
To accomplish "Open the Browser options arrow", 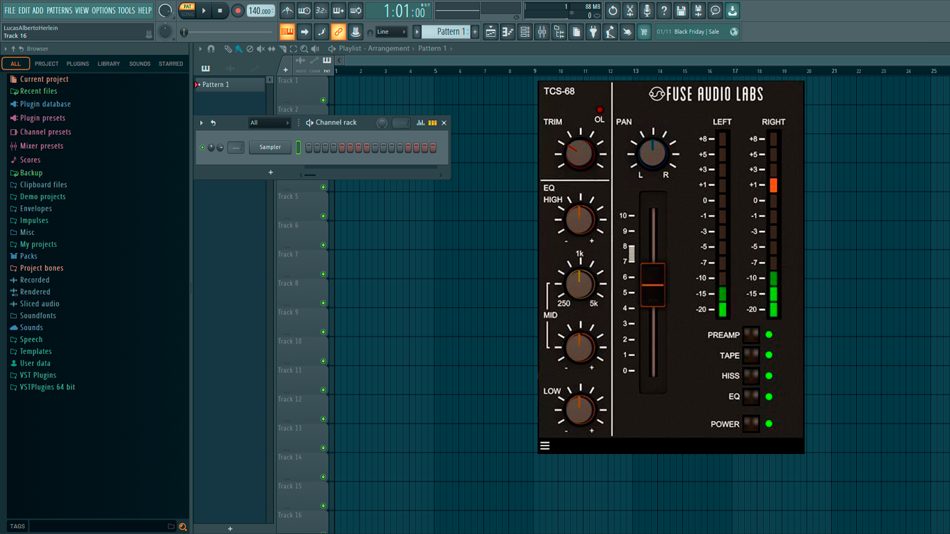I will pos(6,49).
